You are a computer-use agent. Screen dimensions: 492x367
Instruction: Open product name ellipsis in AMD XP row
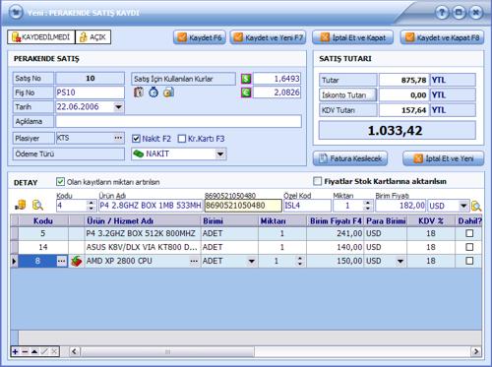(194, 261)
